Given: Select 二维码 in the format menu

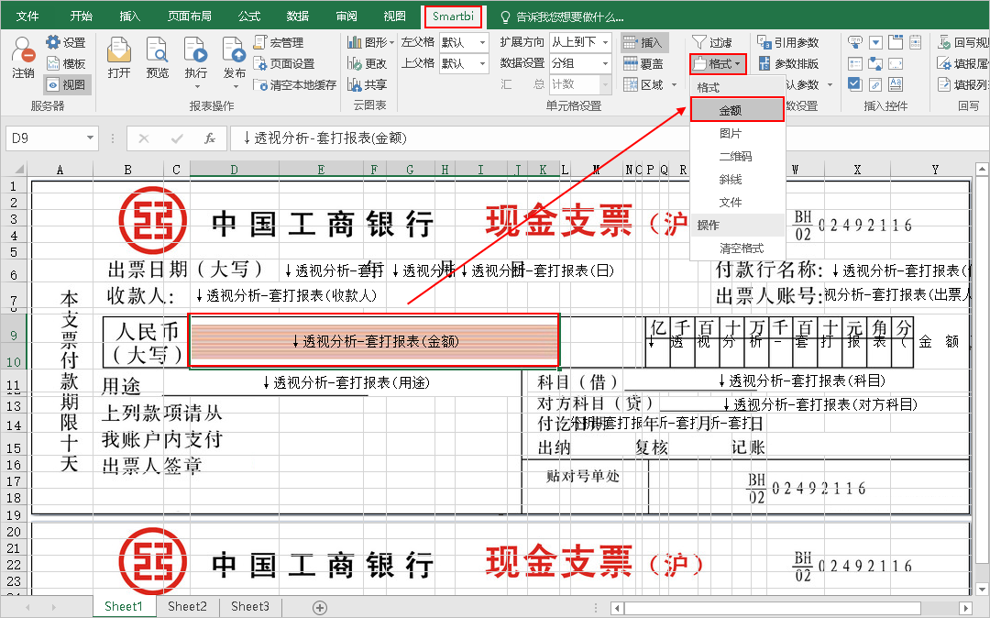Looking at the screenshot, I should point(737,156).
